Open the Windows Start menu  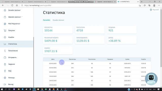[2, 89]
